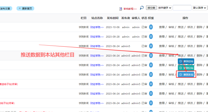Viewport: 208px width, 112px height.
Task: Click the question mark help icon
Action: click(120, 9)
